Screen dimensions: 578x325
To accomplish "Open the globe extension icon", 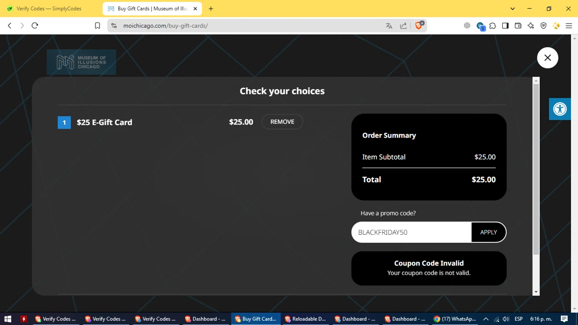I will pos(467,25).
